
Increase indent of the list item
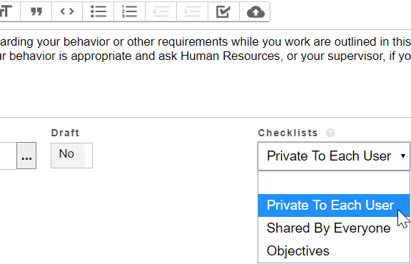[193, 11]
